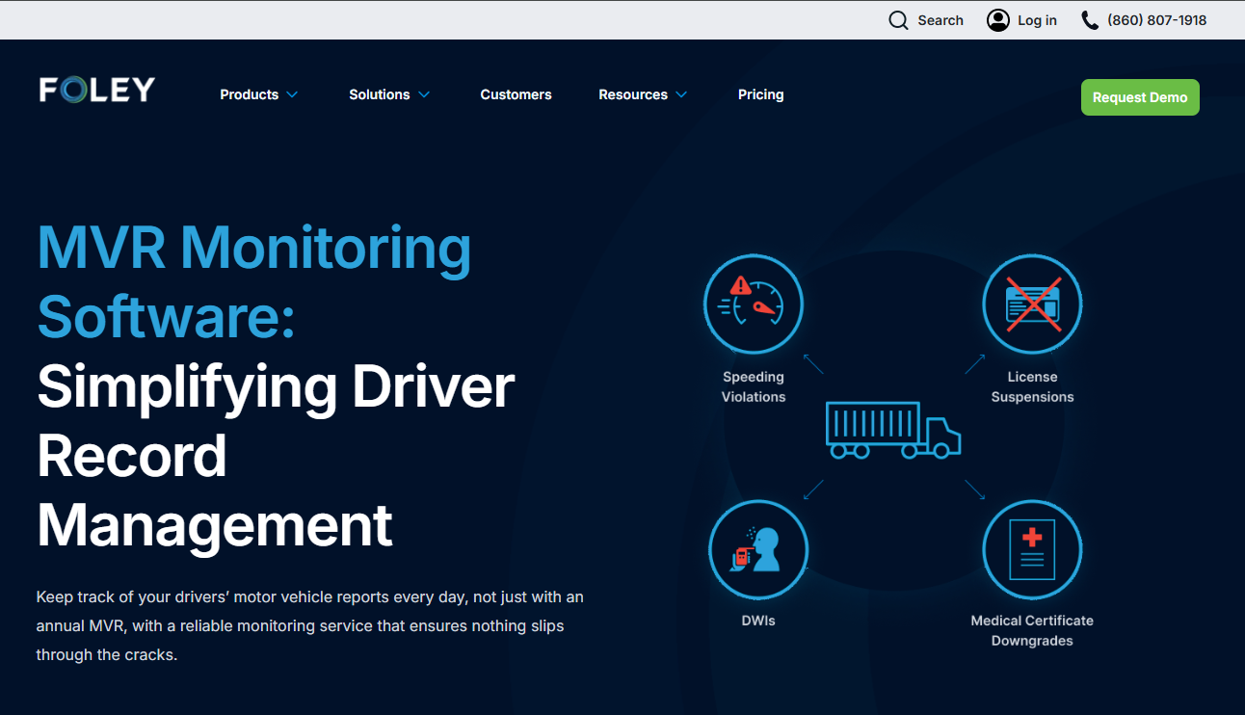
Task: Open the Products menu
Action: tap(250, 94)
